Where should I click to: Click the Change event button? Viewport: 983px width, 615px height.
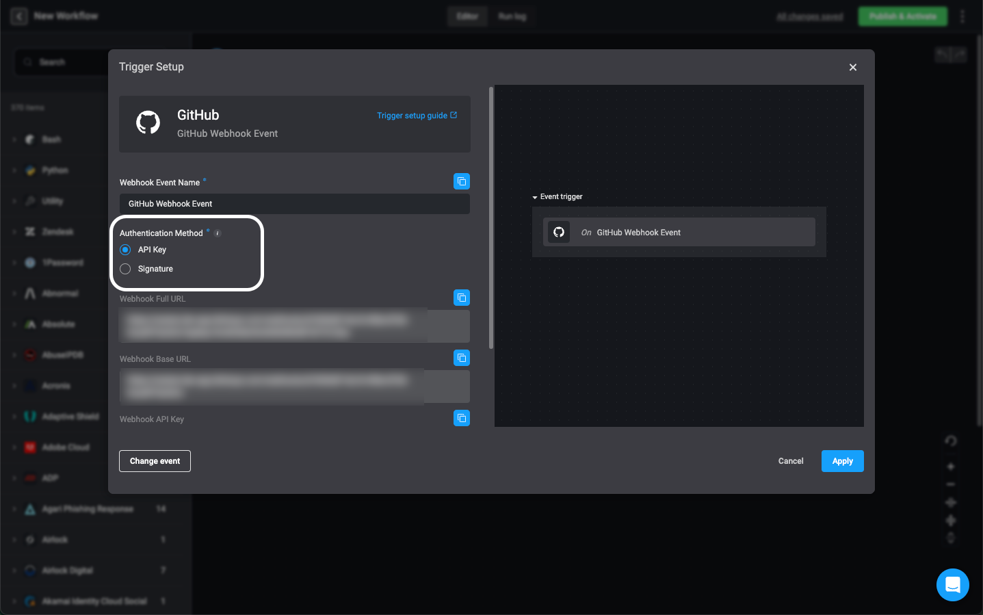click(x=155, y=461)
